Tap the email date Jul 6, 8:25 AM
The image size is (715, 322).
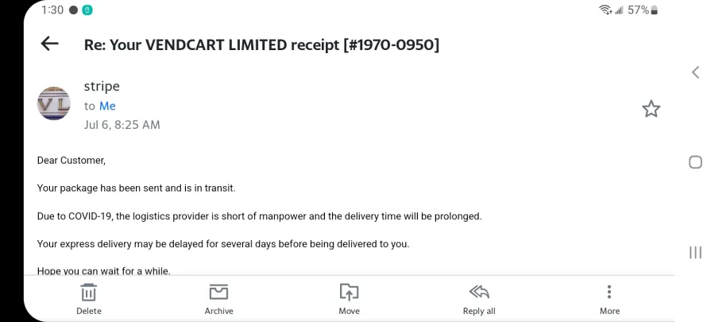tap(122, 125)
